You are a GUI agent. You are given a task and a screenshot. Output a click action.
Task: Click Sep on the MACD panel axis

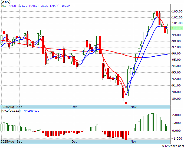(19, 141)
